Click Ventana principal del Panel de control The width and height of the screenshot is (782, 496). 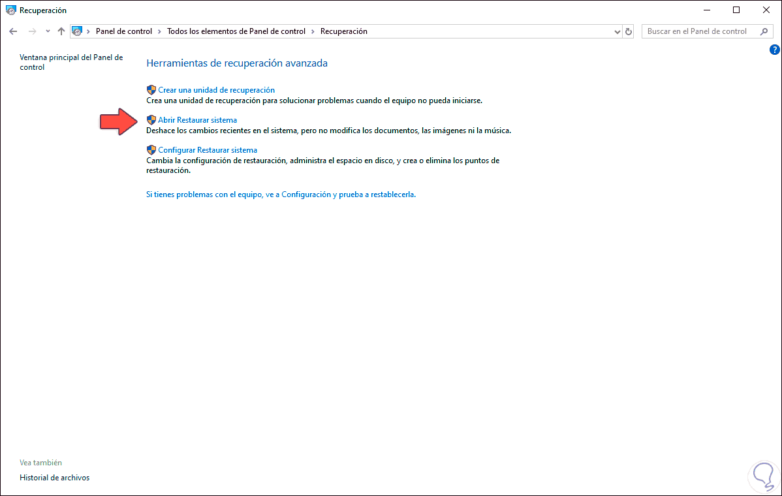tap(72, 62)
